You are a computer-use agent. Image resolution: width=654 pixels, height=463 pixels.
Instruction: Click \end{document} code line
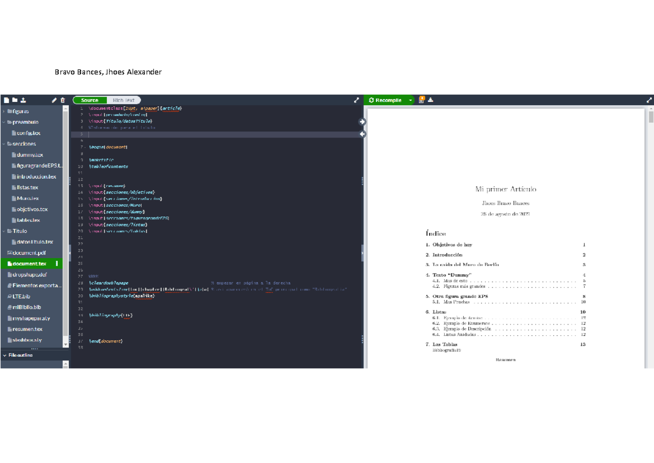point(106,341)
